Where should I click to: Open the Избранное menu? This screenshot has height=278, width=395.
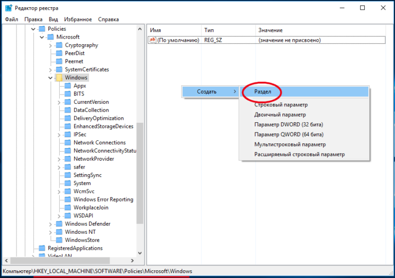[77, 20]
